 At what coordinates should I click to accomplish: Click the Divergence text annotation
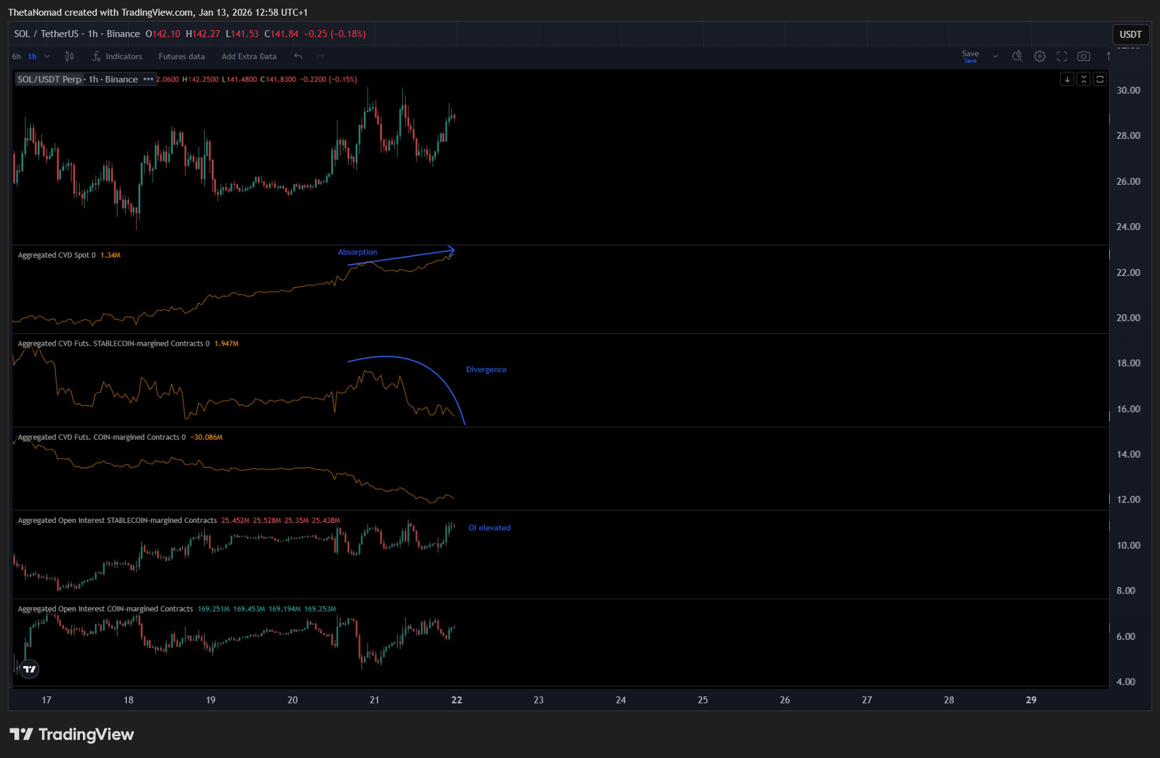[486, 370]
